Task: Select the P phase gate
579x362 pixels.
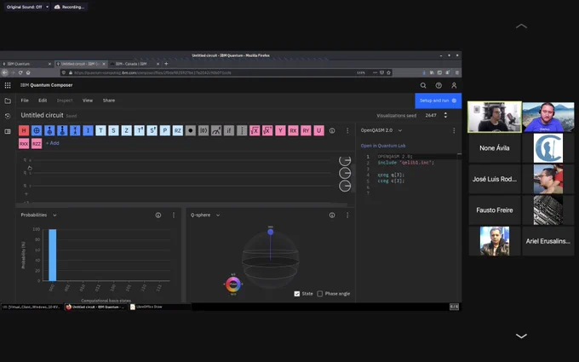Action: pos(165,130)
